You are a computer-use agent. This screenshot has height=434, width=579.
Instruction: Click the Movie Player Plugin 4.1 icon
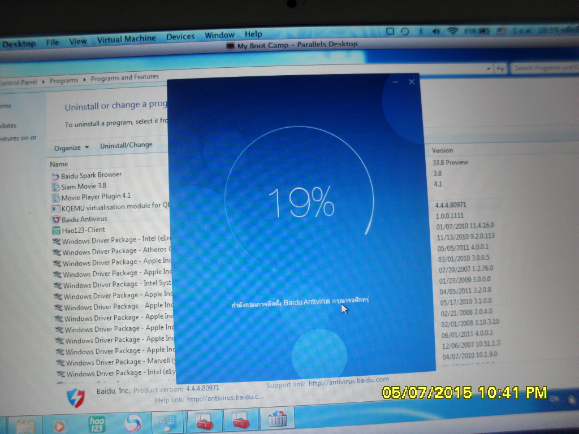click(x=56, y=198)
